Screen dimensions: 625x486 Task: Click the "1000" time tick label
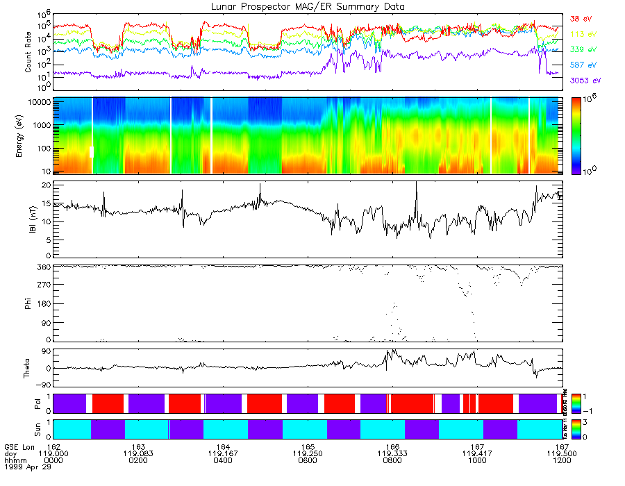pyautogui.click(x=477, y=460)
